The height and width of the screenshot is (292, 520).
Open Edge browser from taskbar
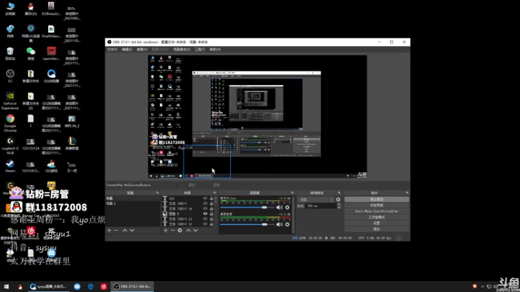point(90,286)
